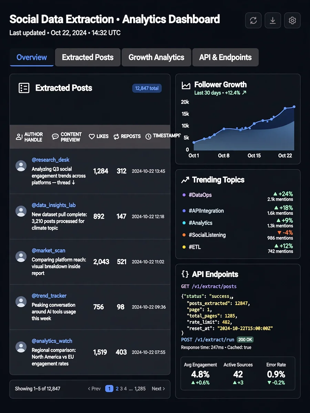Image resolution: width=310 pixels, height=413 pixels.
Task: Jump to page 2 in pagination
Action: click(x=117, y=389)
